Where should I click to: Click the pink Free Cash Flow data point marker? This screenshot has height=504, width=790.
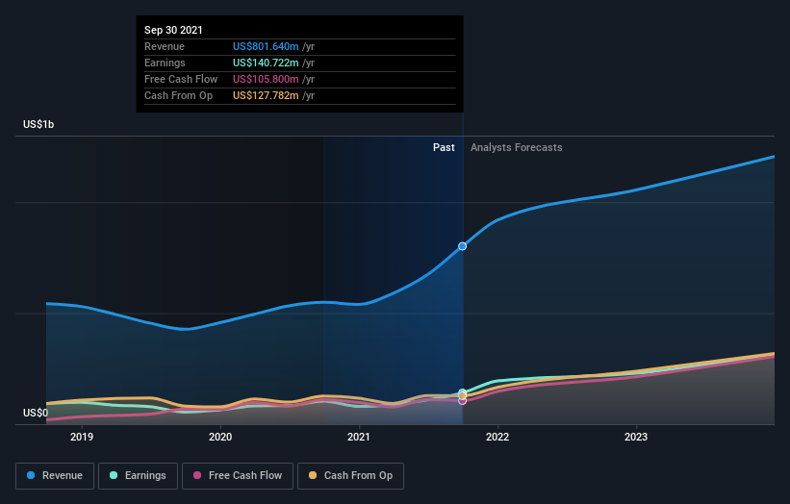click(462, 401)
